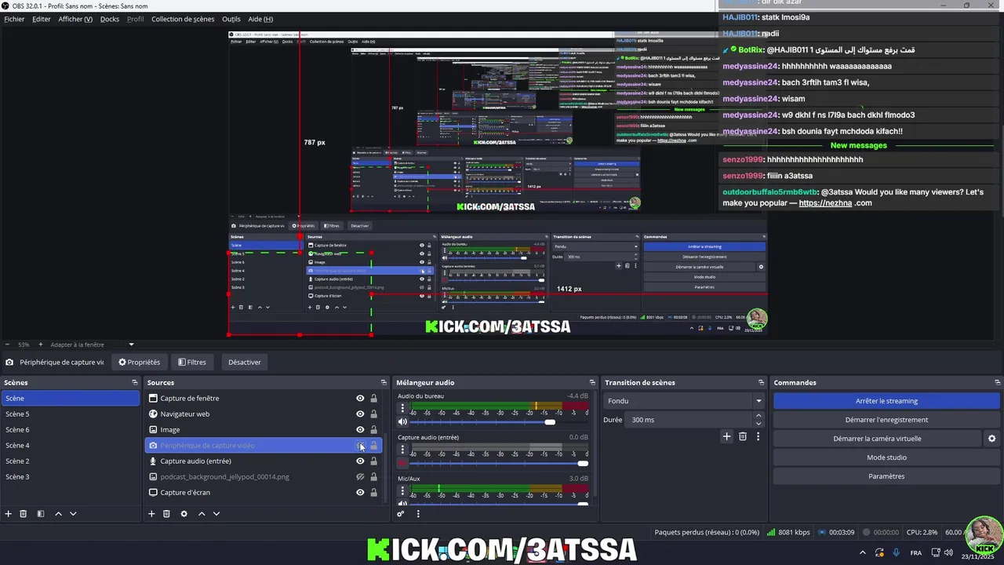Move the selected scene up
The image size is (1004, 565).
tap(58, 514)
